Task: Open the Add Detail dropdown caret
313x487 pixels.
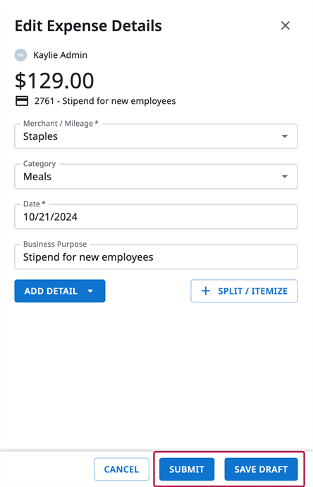Action: [x=90, y=291]
